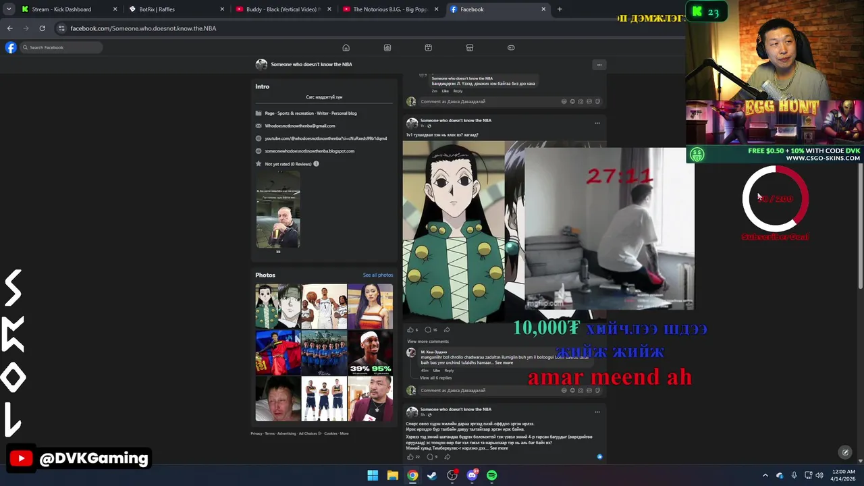The width and height of the screenshot is (864, 486).
Task: Expand See more on M. comment text
Action: 504,363
